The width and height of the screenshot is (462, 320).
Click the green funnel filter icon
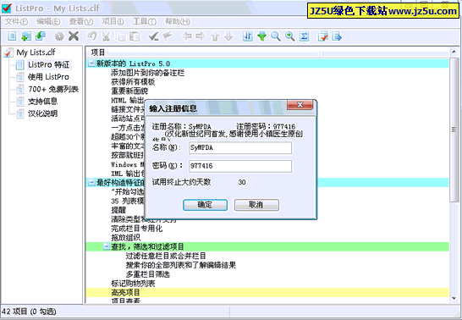coord(261,36)
